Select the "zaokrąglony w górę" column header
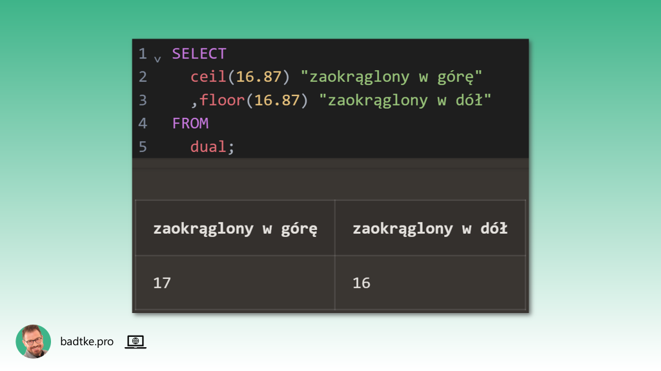Image resolution: width=661 pixels, height=371 pixels. pos(235,229)
